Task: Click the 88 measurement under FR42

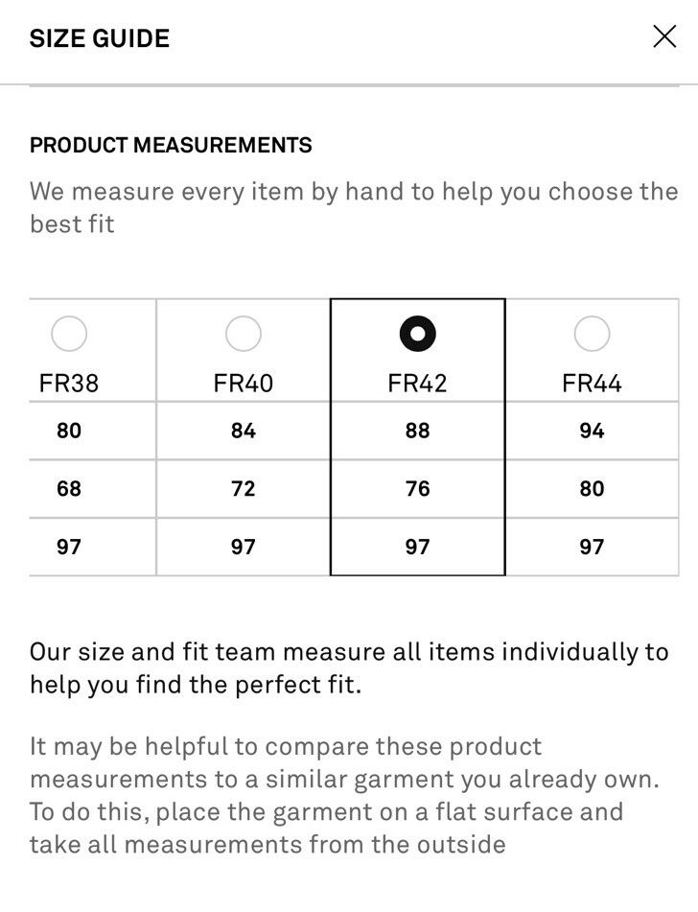Action: click(418, 431)
